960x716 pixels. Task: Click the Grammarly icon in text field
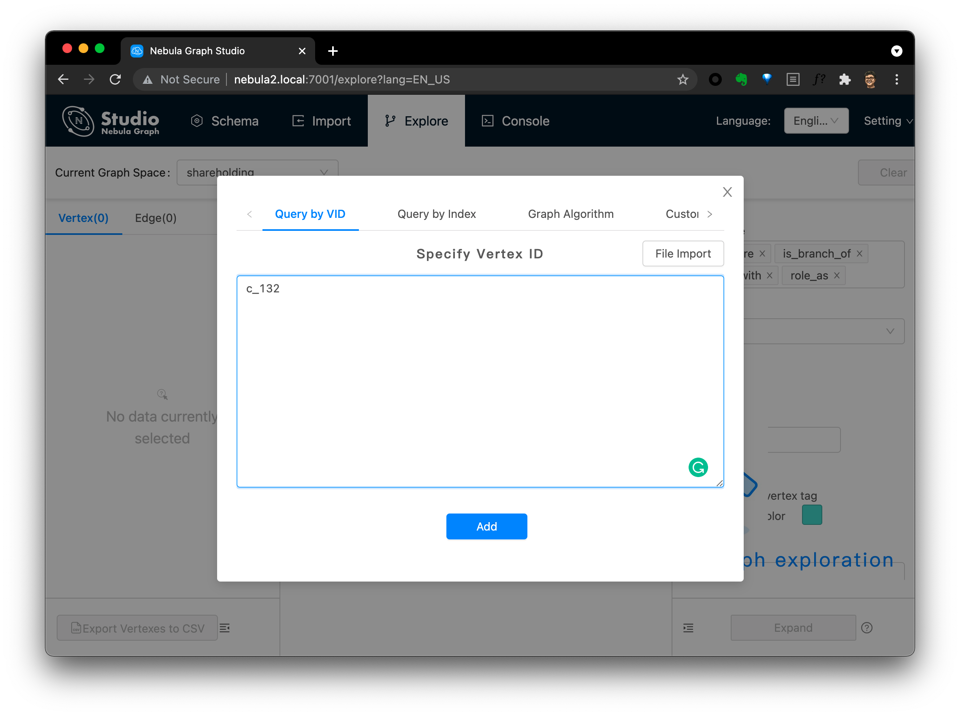pos(699,467)
